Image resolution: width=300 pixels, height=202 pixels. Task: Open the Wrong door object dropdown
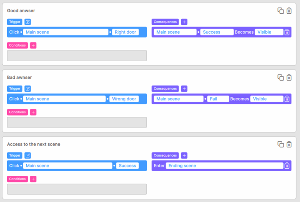[x=124, y=99]
